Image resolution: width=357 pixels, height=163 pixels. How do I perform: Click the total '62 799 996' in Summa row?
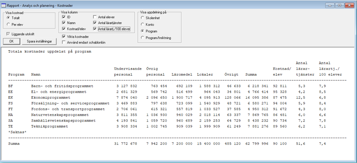click(257, 144)
